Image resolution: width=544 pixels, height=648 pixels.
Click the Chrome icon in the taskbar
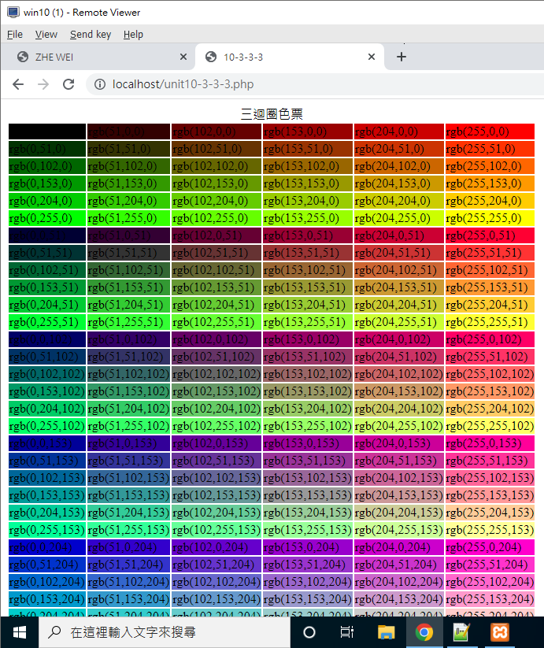424,631
